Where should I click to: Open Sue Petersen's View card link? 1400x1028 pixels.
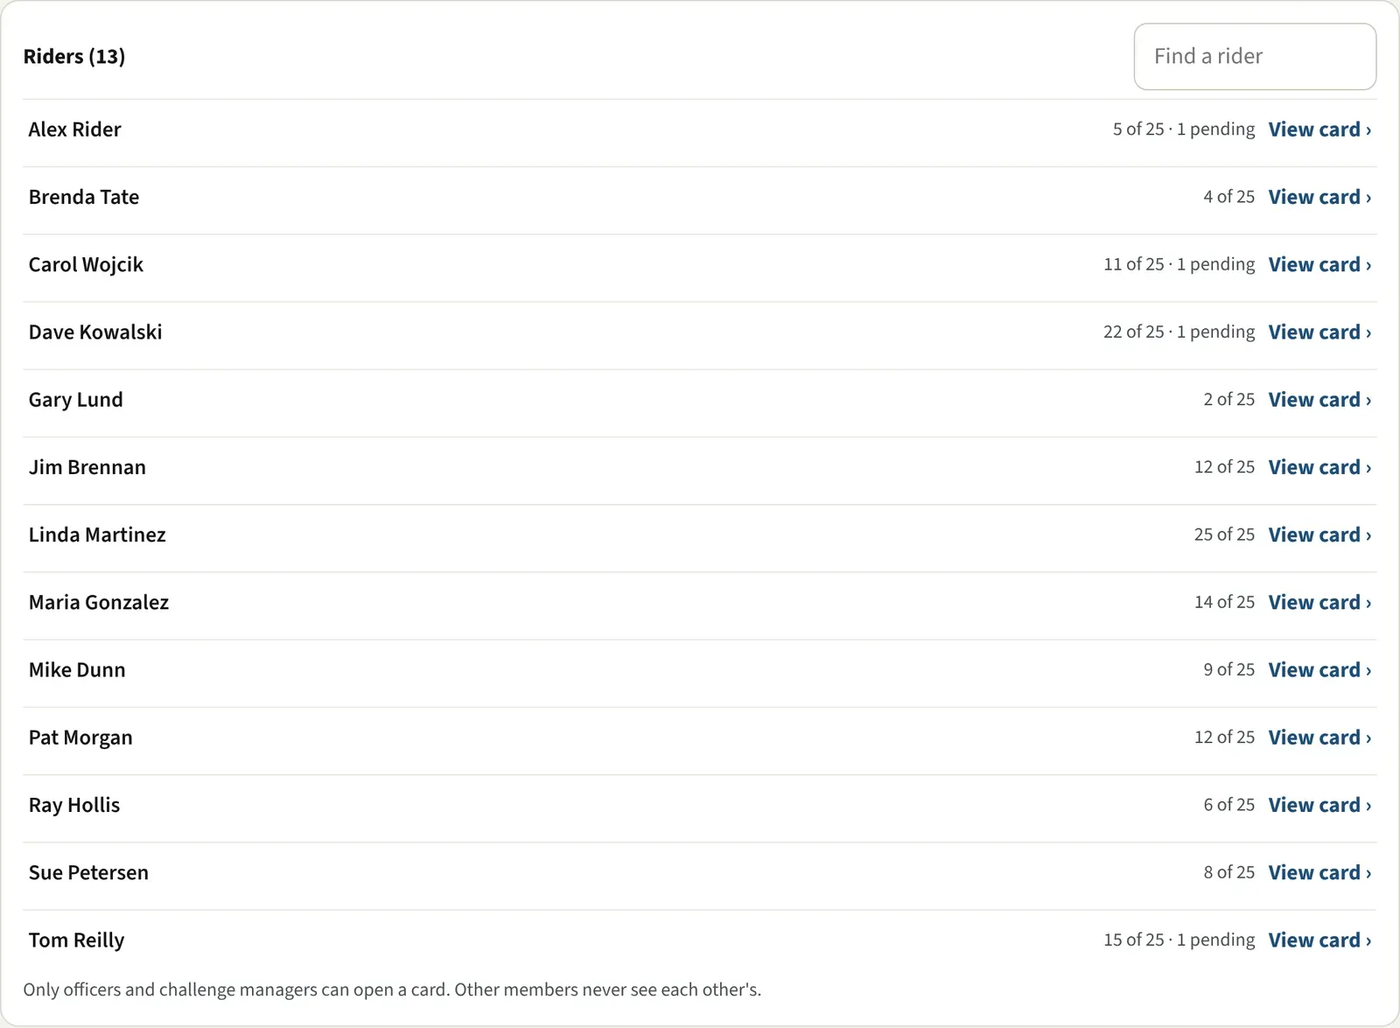[x=1319, y=872]
